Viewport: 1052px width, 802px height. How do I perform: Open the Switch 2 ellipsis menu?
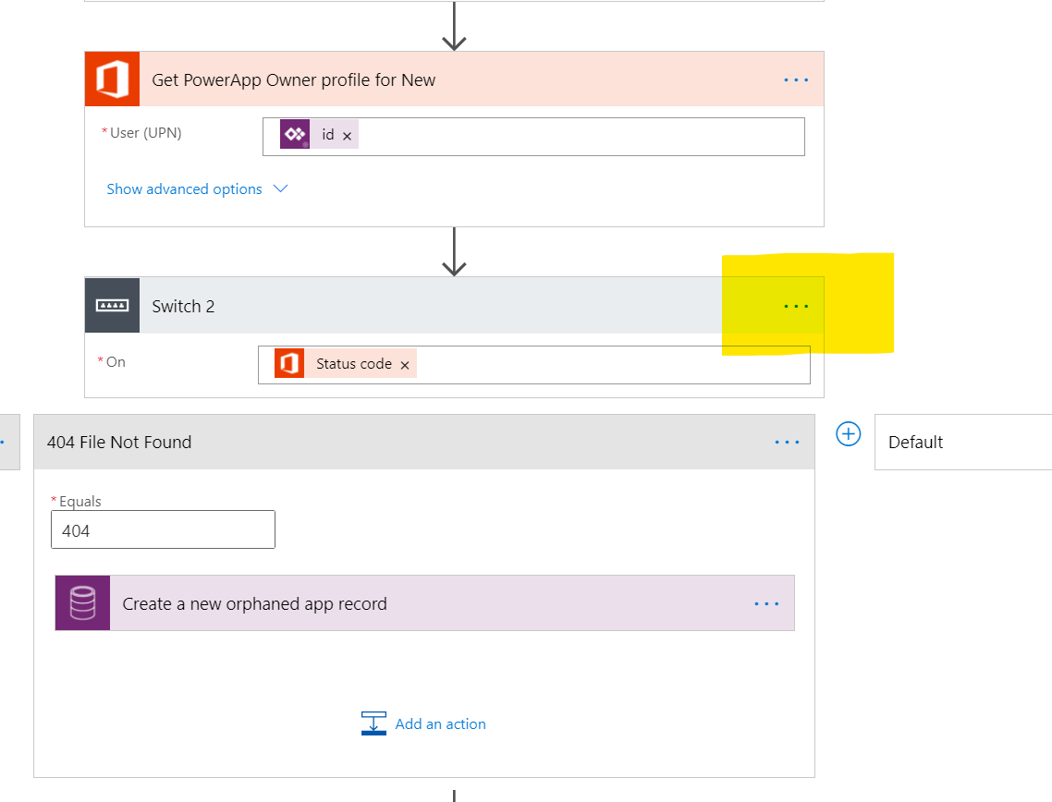coord(796,307)
